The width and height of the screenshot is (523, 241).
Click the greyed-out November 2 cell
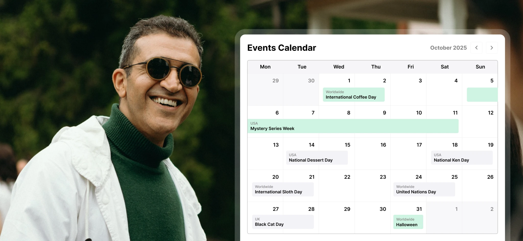click(480, 218)
